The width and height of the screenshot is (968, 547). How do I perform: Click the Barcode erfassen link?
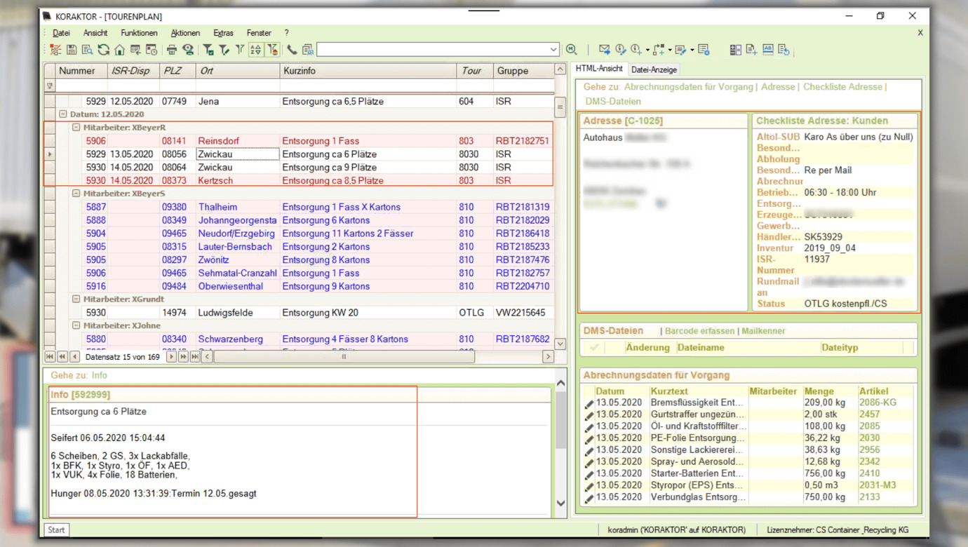click(699, 331)
